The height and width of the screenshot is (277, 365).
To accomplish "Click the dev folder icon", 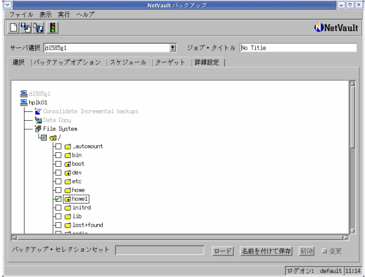I will tap(68, 173).
